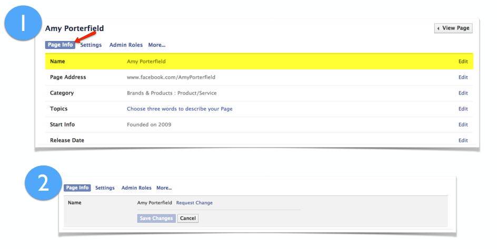Viewport: 497px width, 249px height.
Task: Click the Cancel button
Action: click(x=188, y=219)
